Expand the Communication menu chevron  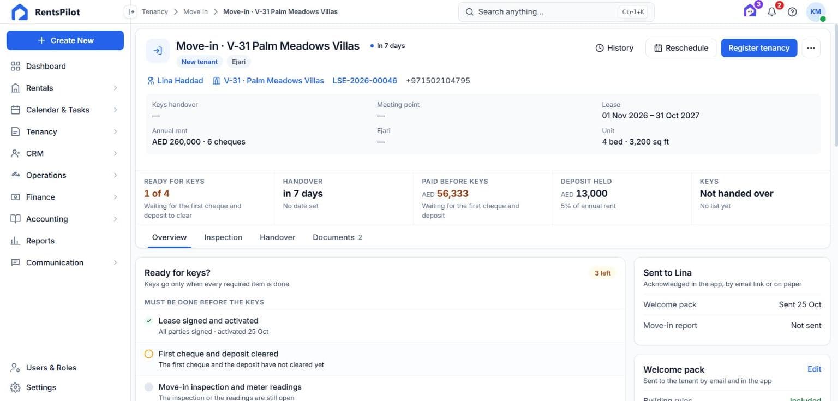pyautogui.click(x=115, y=262)
